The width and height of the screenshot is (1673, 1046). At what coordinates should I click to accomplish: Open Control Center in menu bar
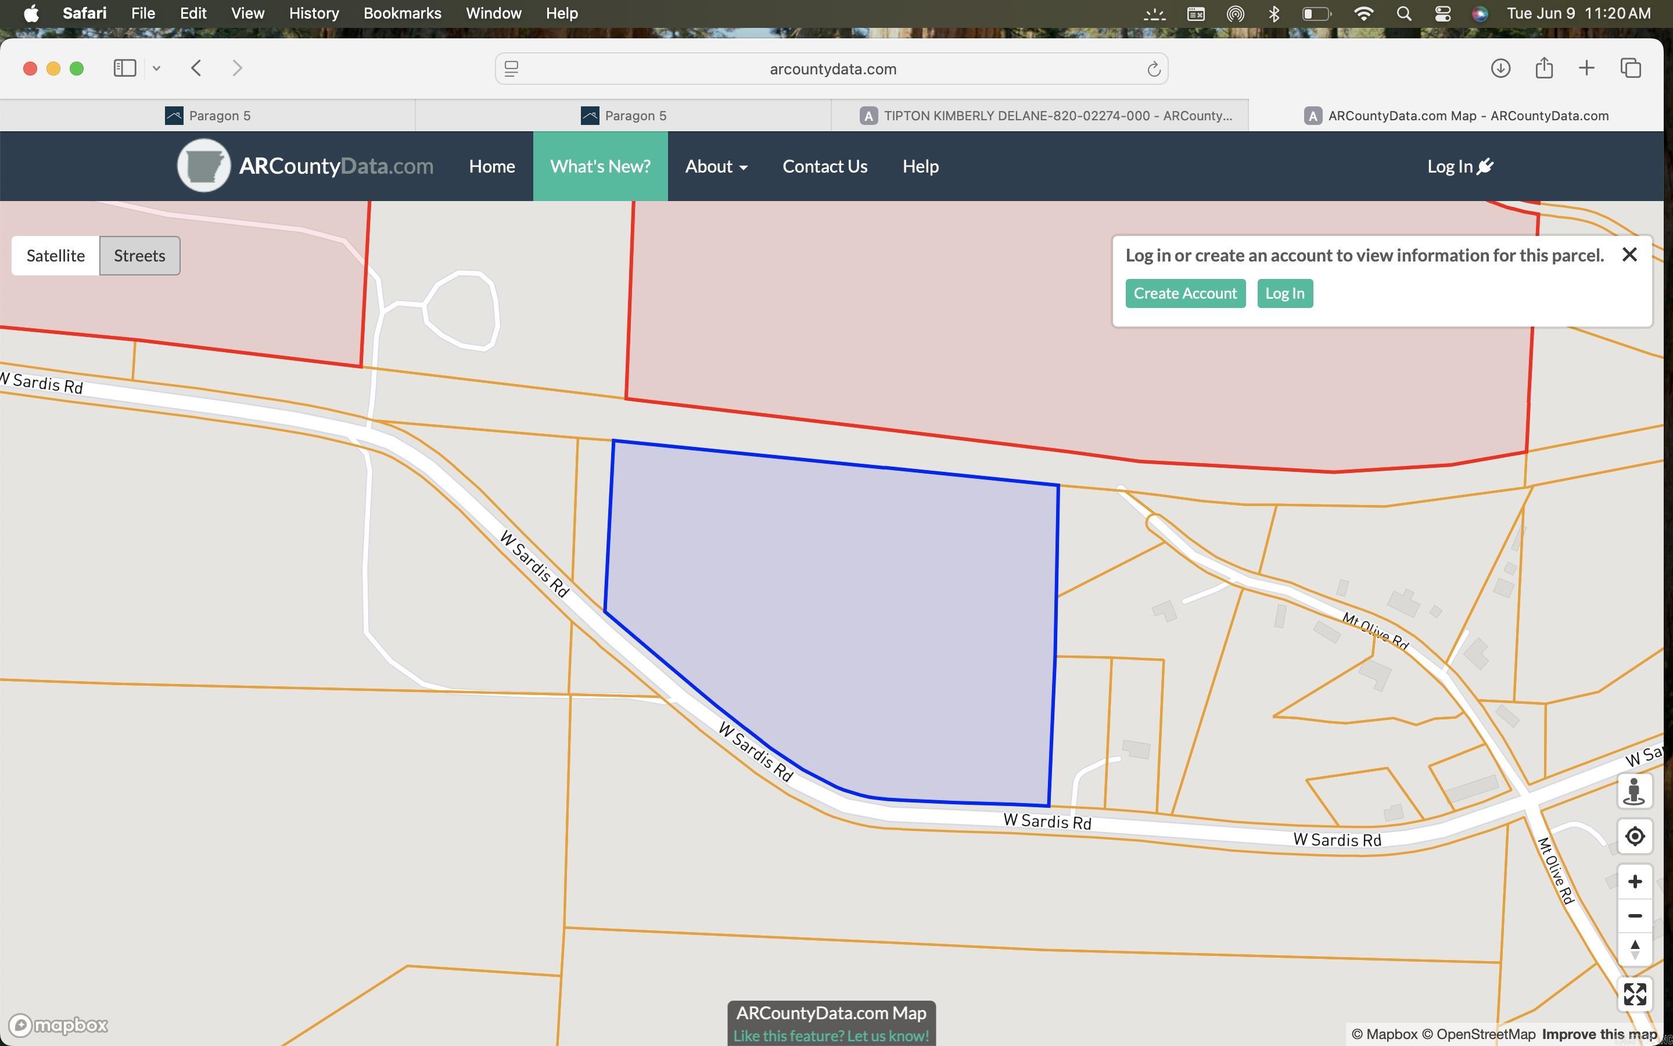point(1442,13)
